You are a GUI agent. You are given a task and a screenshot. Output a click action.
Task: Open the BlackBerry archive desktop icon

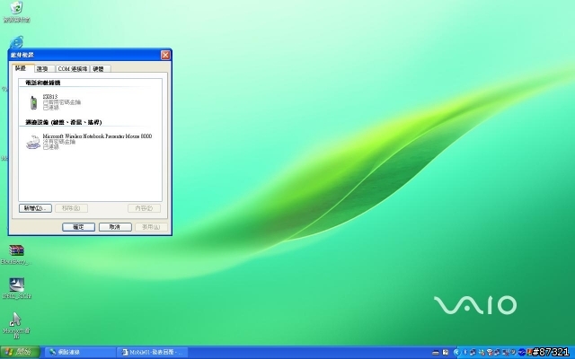16,250
